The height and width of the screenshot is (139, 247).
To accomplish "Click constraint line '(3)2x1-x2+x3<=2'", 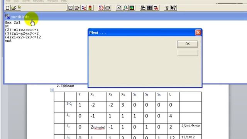I will (22, 34).
